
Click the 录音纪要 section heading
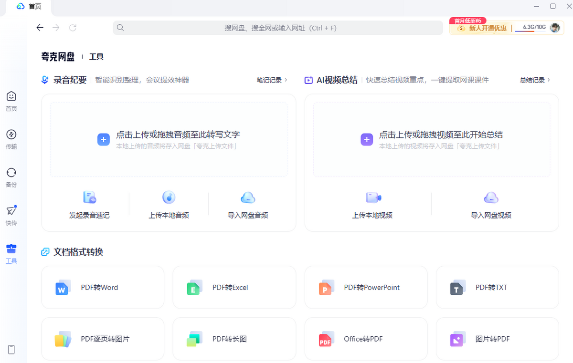70,80
